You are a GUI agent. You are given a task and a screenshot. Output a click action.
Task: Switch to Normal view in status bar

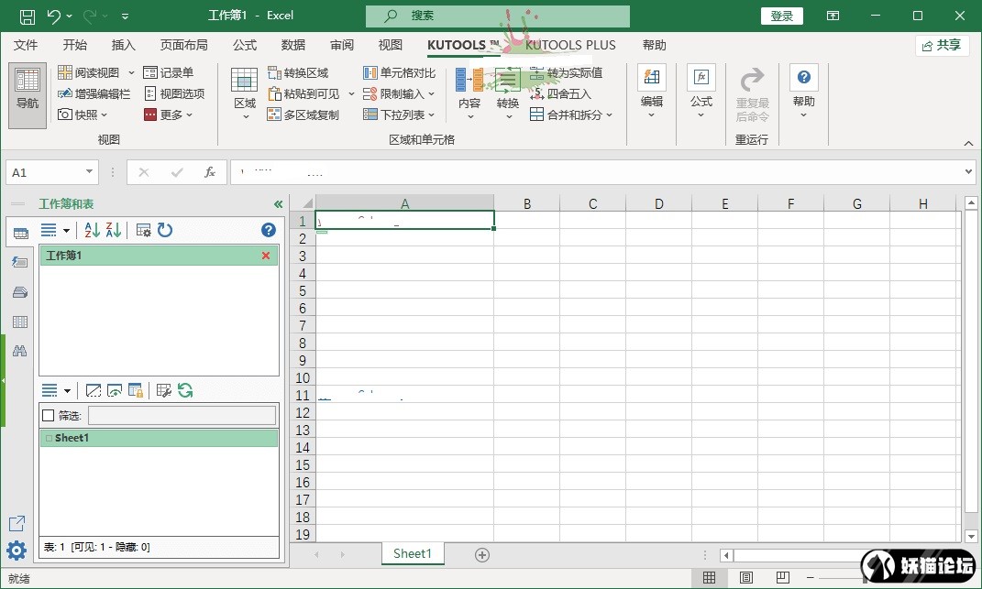709,577
